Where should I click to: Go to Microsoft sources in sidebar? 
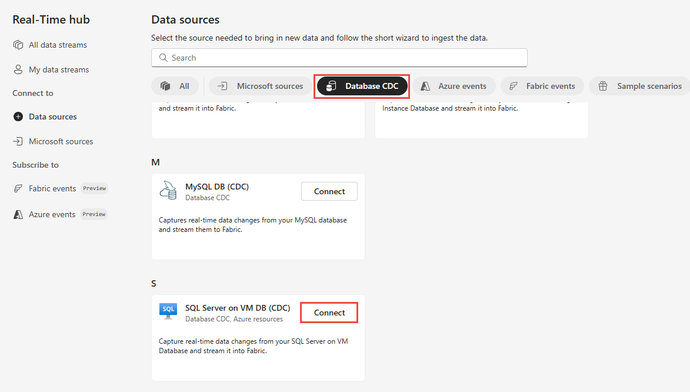tap(61, 141)
